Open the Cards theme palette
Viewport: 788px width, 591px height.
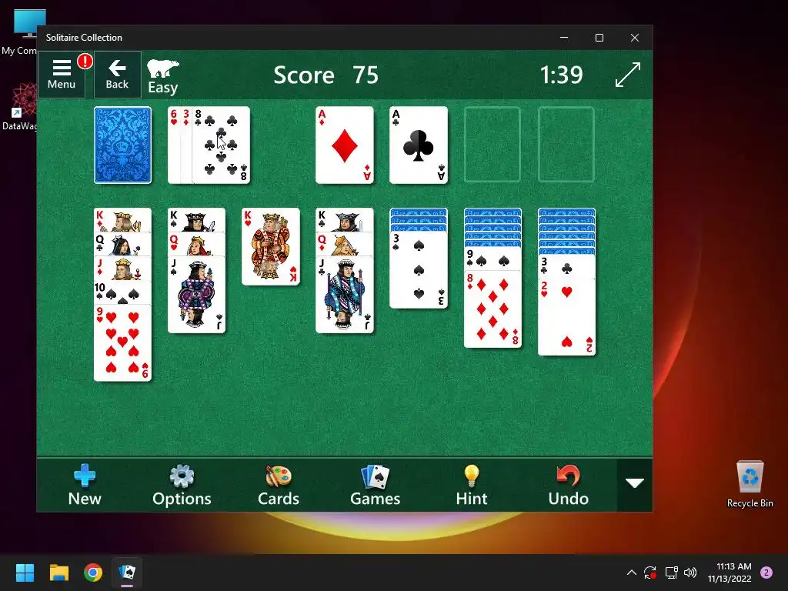pyautogui.click(x=279, y=485)
